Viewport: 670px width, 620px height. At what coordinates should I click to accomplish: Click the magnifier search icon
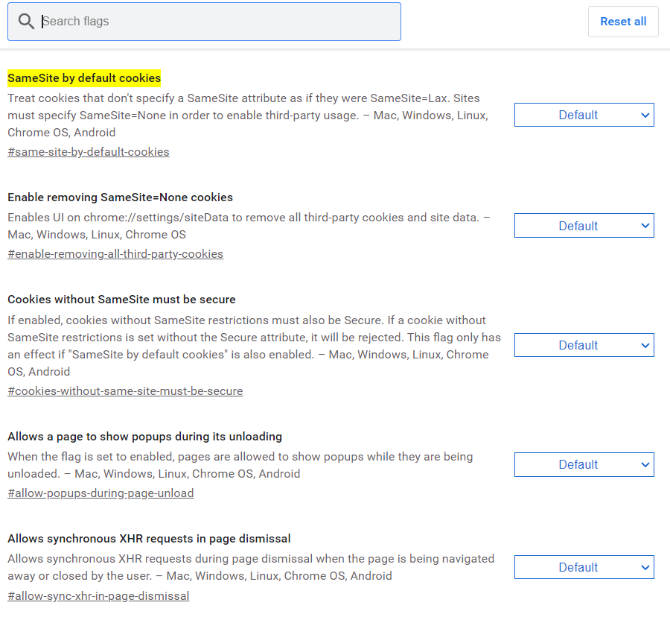(26, 22)
